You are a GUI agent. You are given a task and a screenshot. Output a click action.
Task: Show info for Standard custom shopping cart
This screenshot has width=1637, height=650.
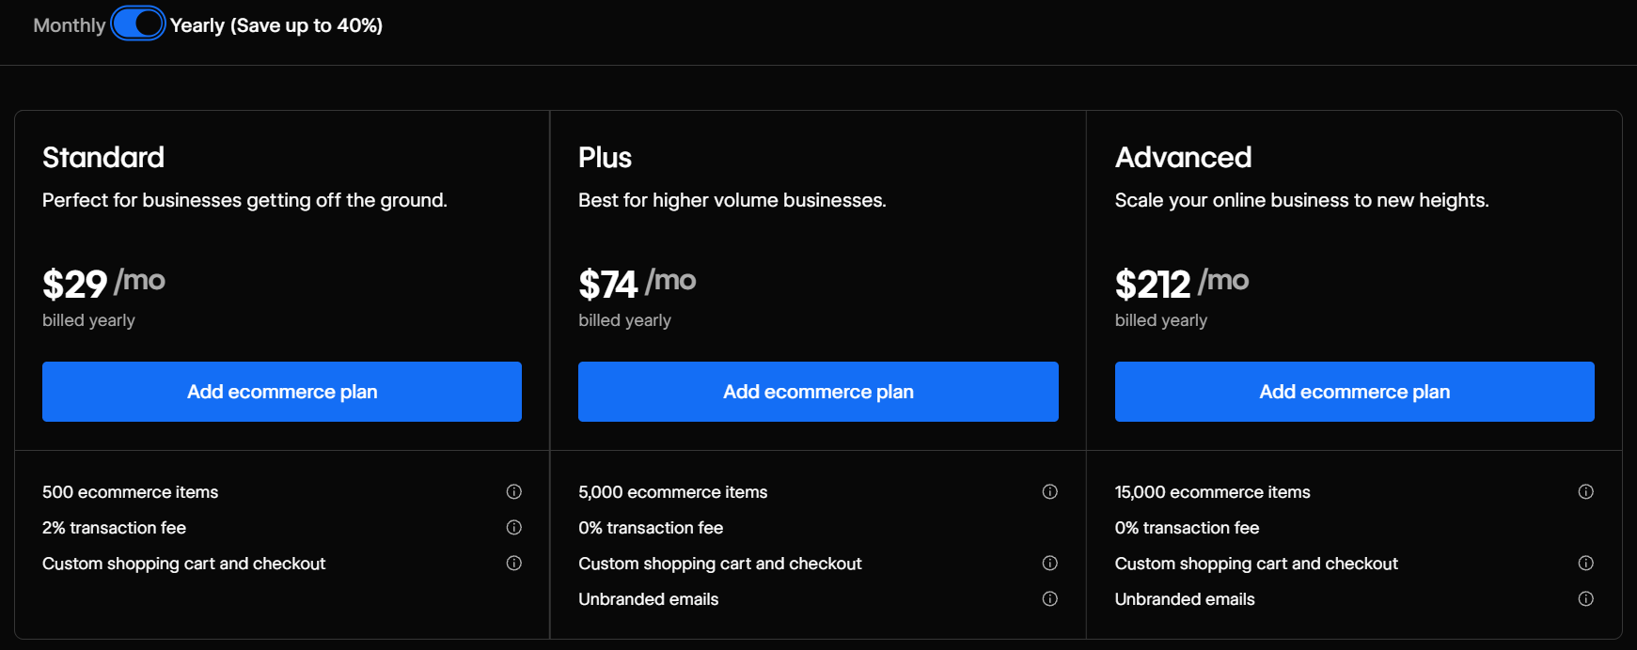point(514,563)
